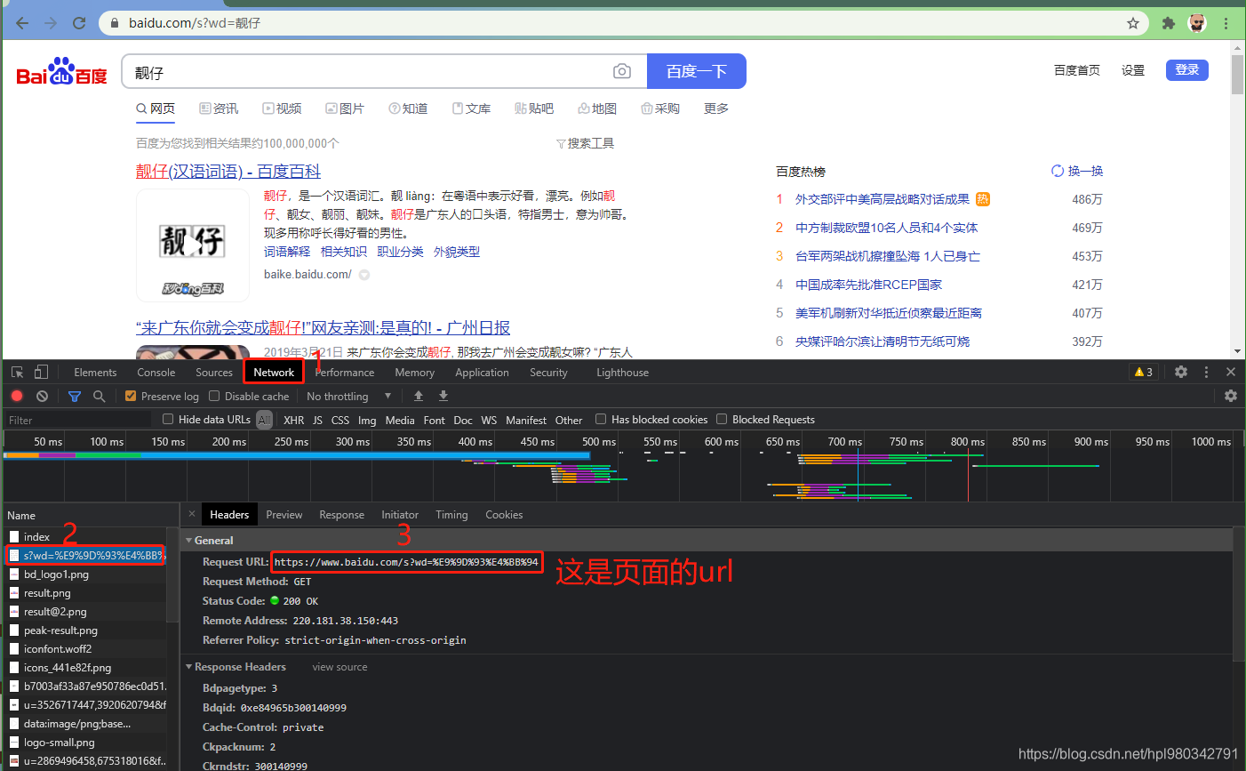This screenshot has height=771, width=1246.
Task: Expand the 更多 category menu
Action: click(716, 108)
